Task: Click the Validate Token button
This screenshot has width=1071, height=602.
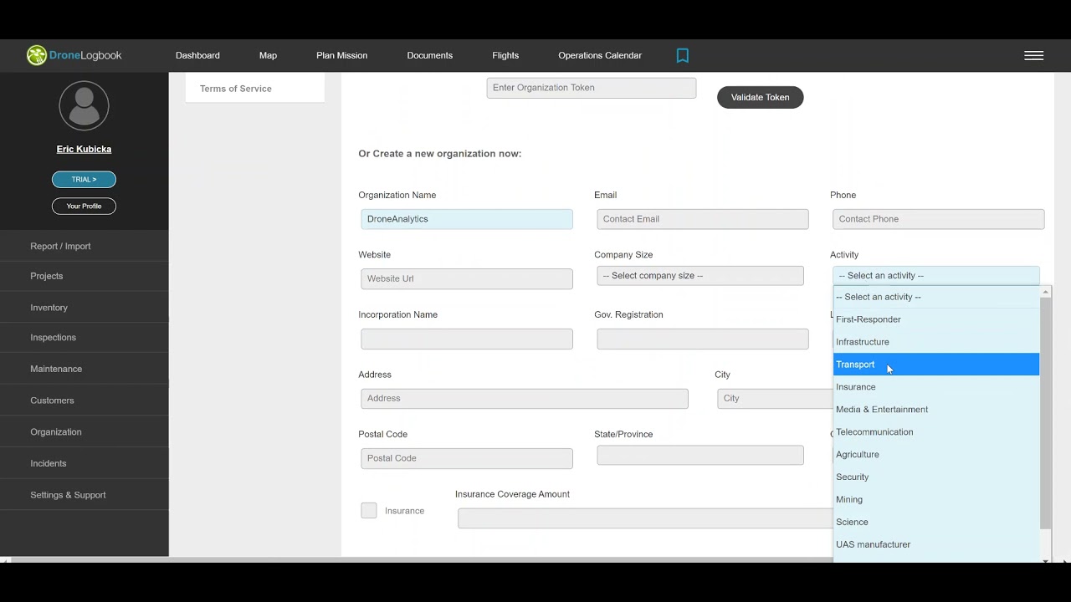Action: (x=760, y=97)
